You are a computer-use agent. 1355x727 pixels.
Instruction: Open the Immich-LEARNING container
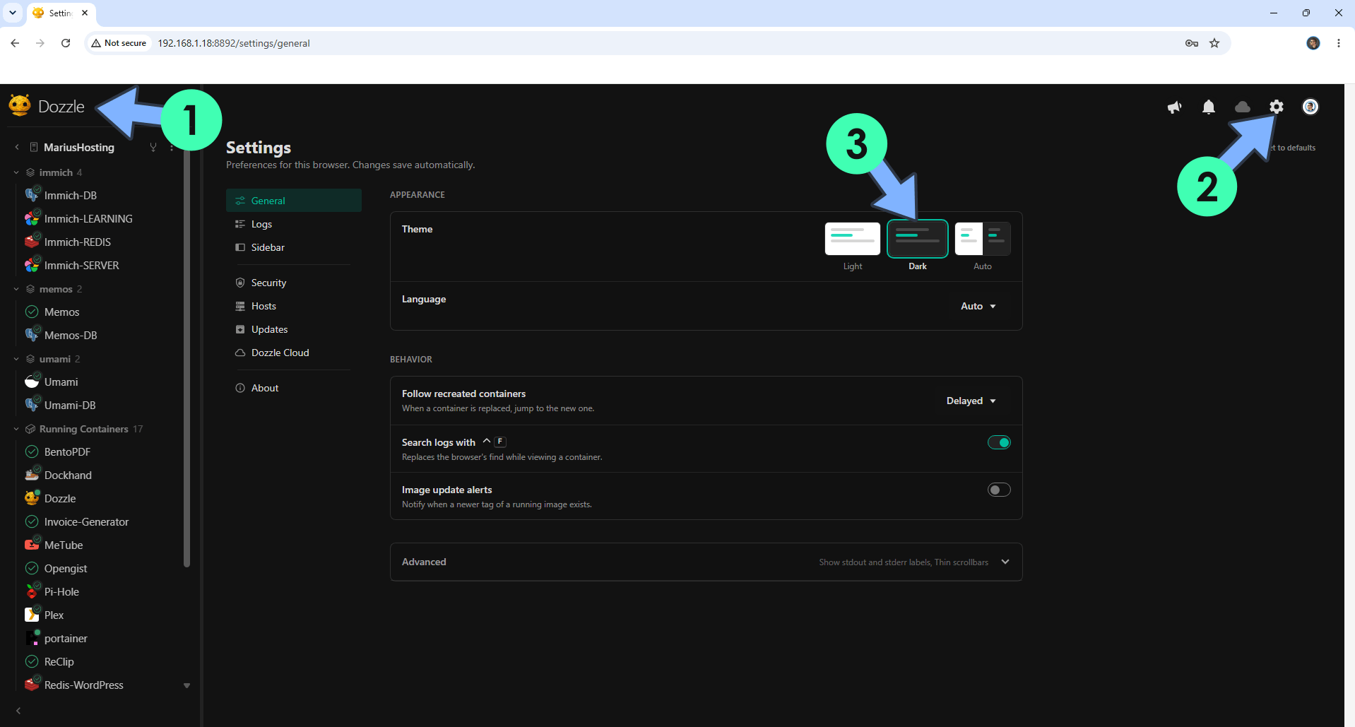click(88, 218)
